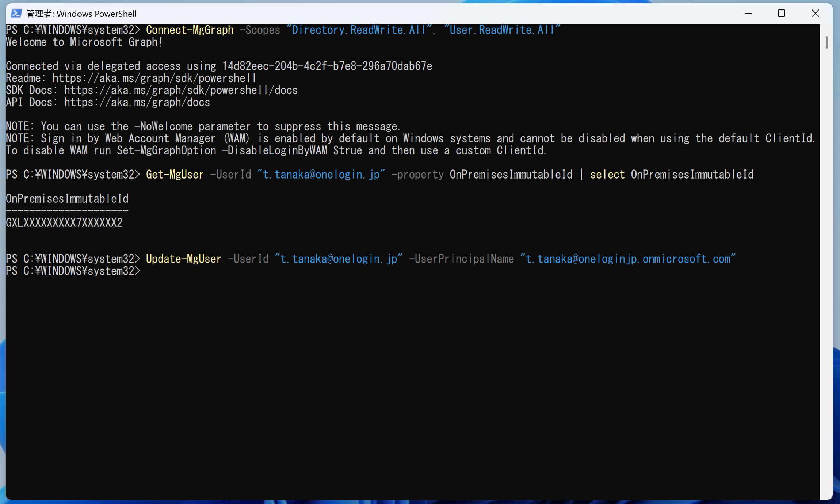Screen dimensions: 840x504
Task: Click the OnPremisesImmutableId output column header
Action: coord(67,199)
